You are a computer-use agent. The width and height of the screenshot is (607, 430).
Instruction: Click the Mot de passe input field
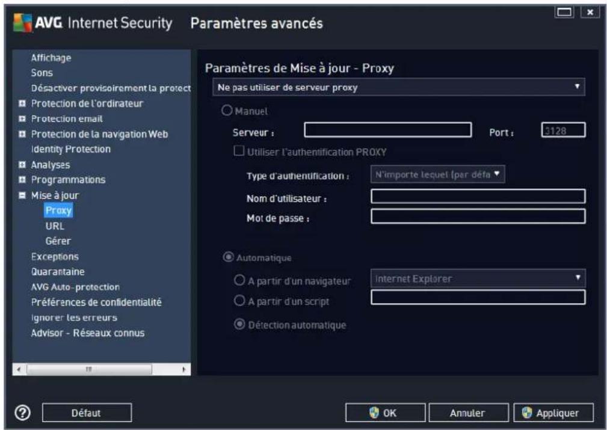[x=478, y=216]
